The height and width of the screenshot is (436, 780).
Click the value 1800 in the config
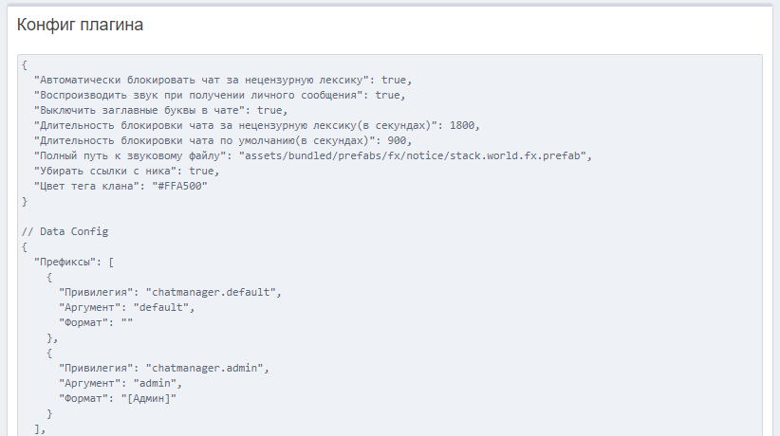(464, 125)
